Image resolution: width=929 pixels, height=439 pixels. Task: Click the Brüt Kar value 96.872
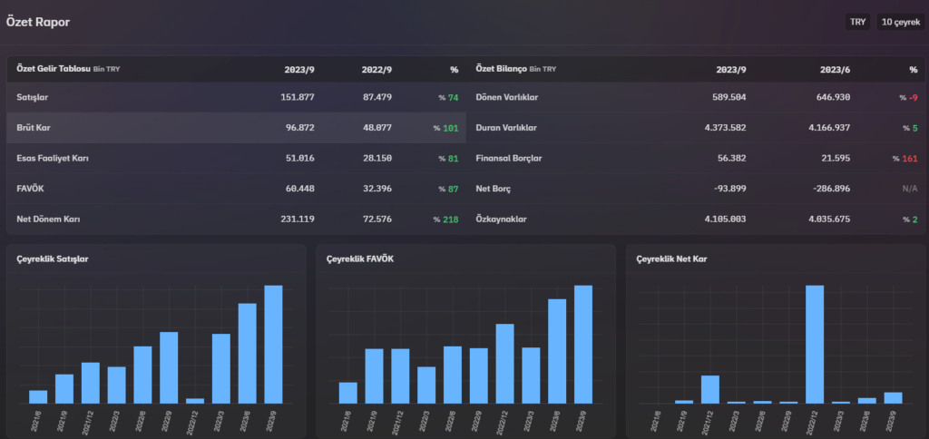point(299,127)
